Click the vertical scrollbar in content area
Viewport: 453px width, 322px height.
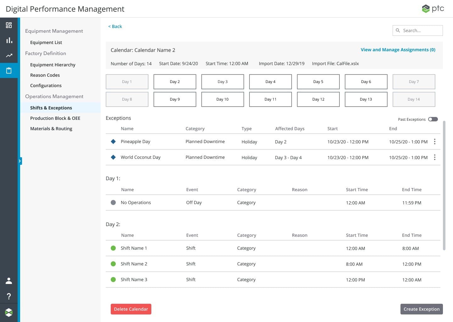coord(444,186)
